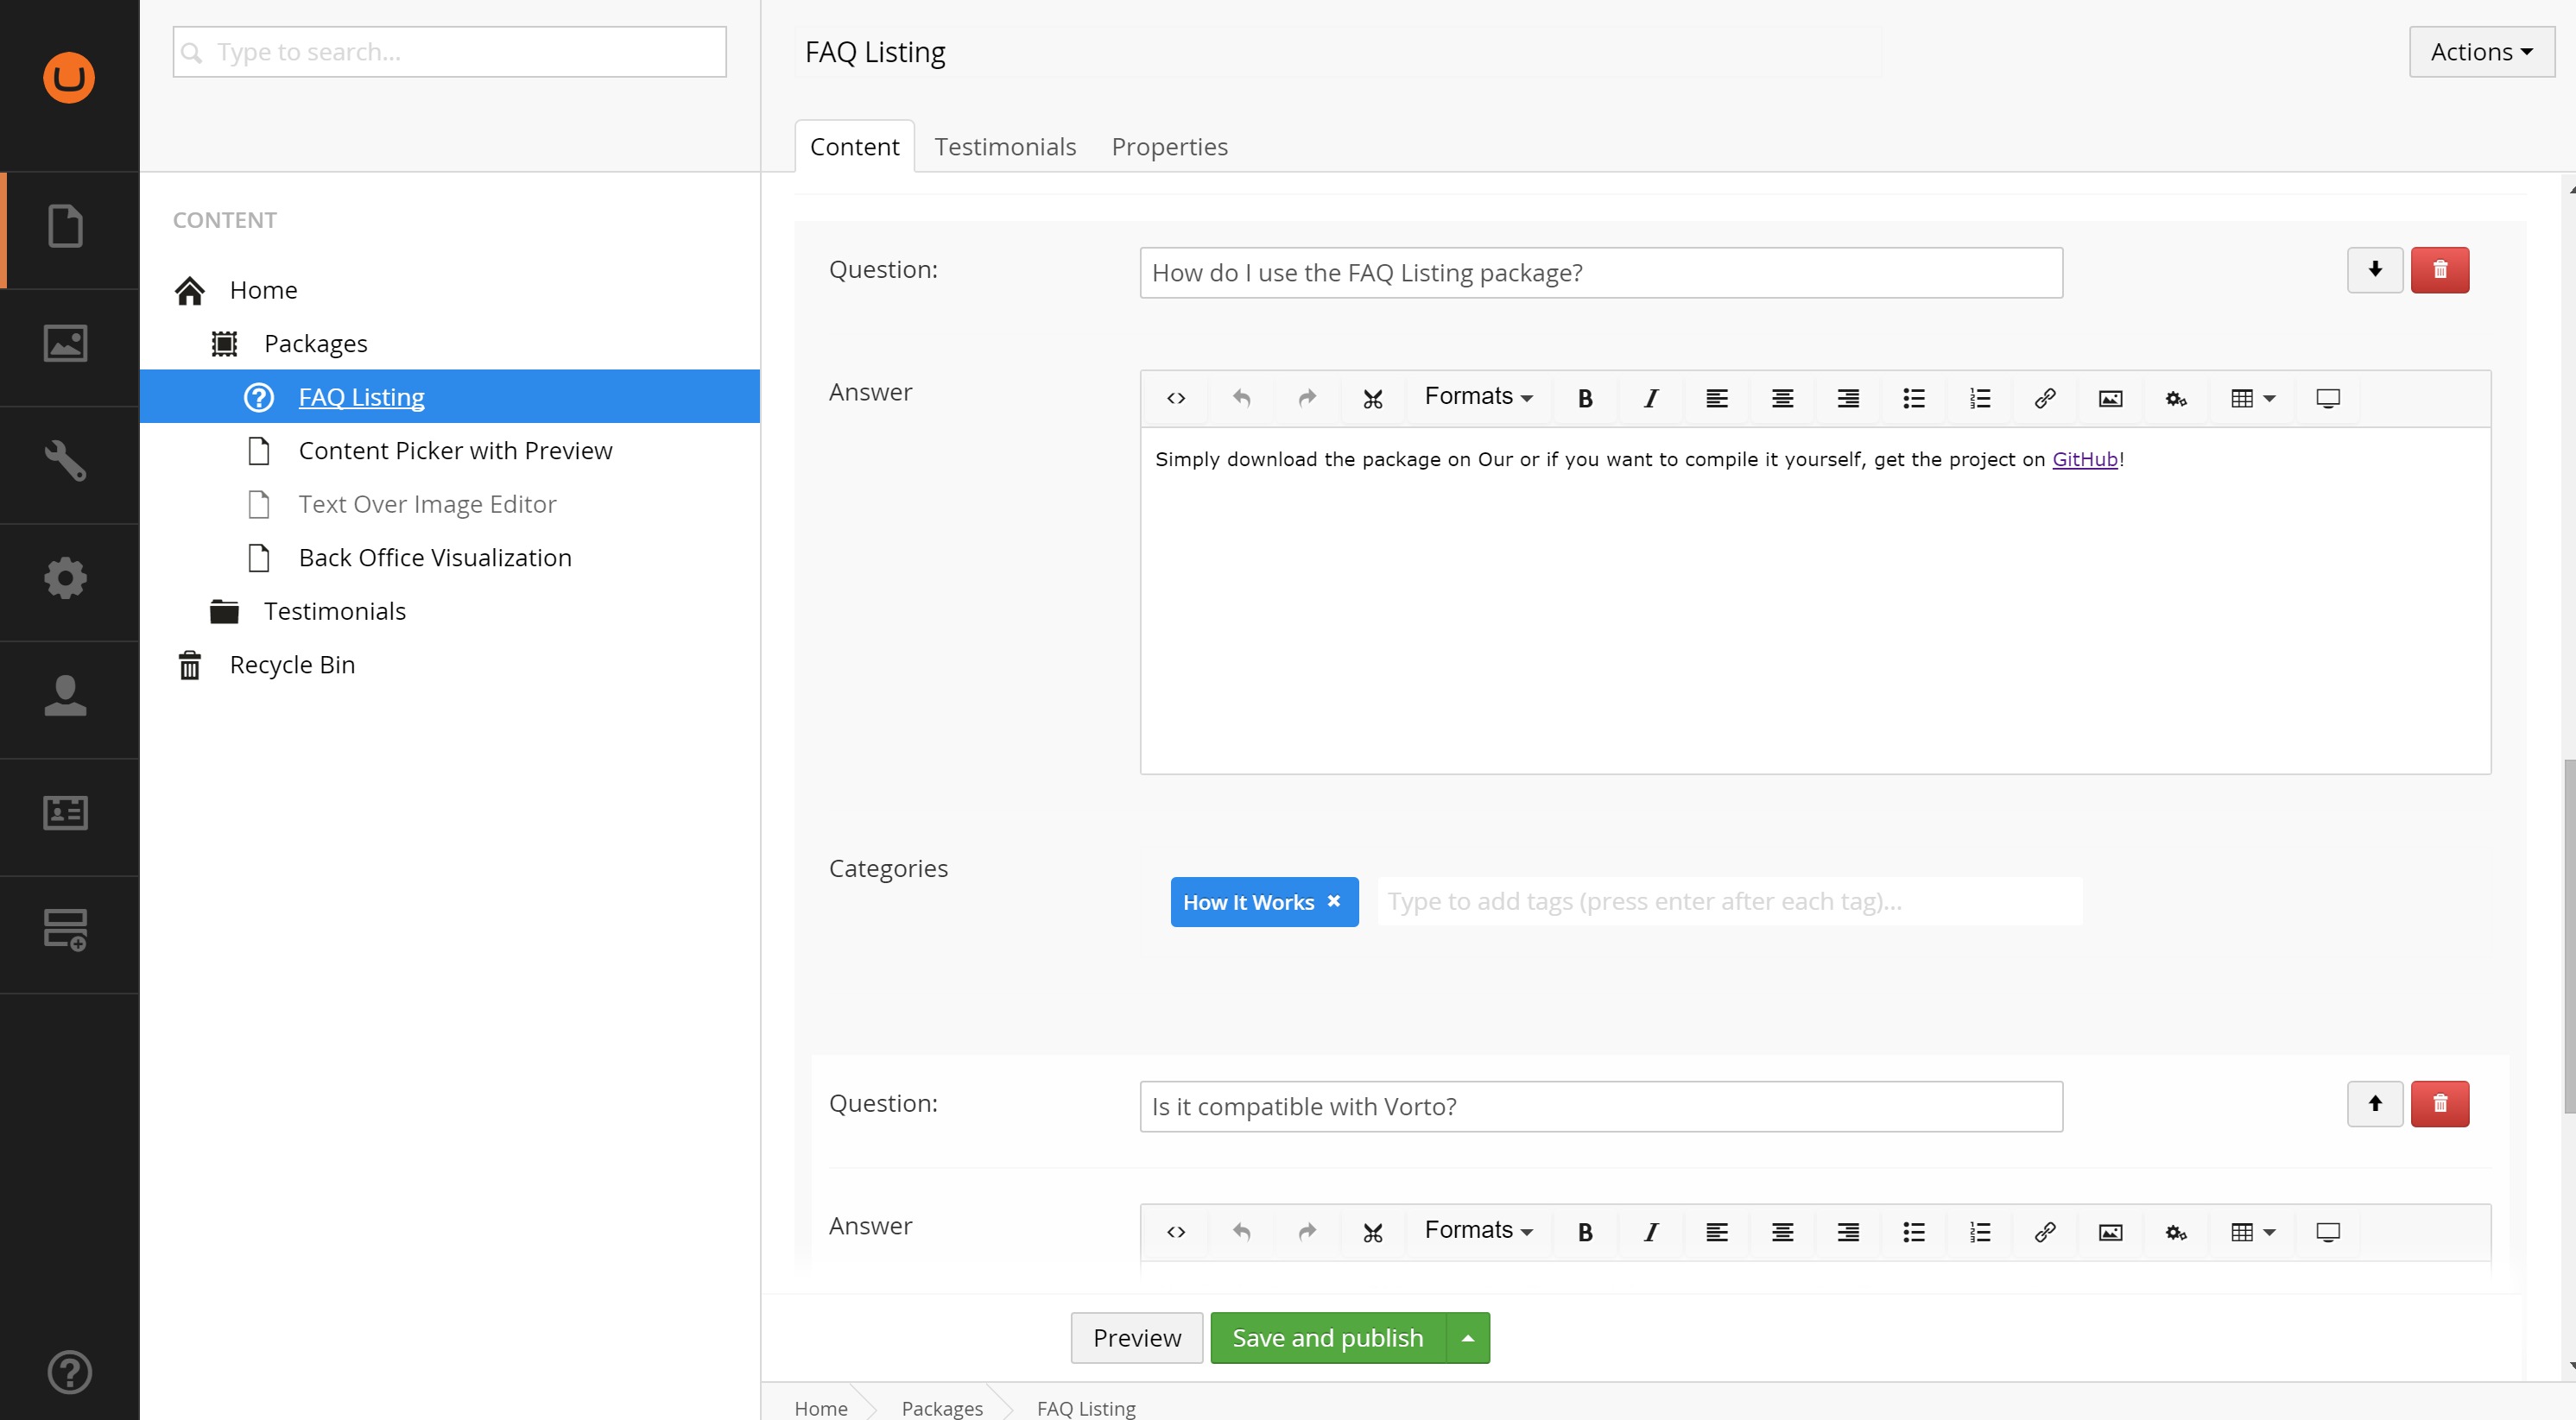The width and height of the screenshot is (2576, 1420).
Task: Select Home in content tree
Action: point(263,290)
